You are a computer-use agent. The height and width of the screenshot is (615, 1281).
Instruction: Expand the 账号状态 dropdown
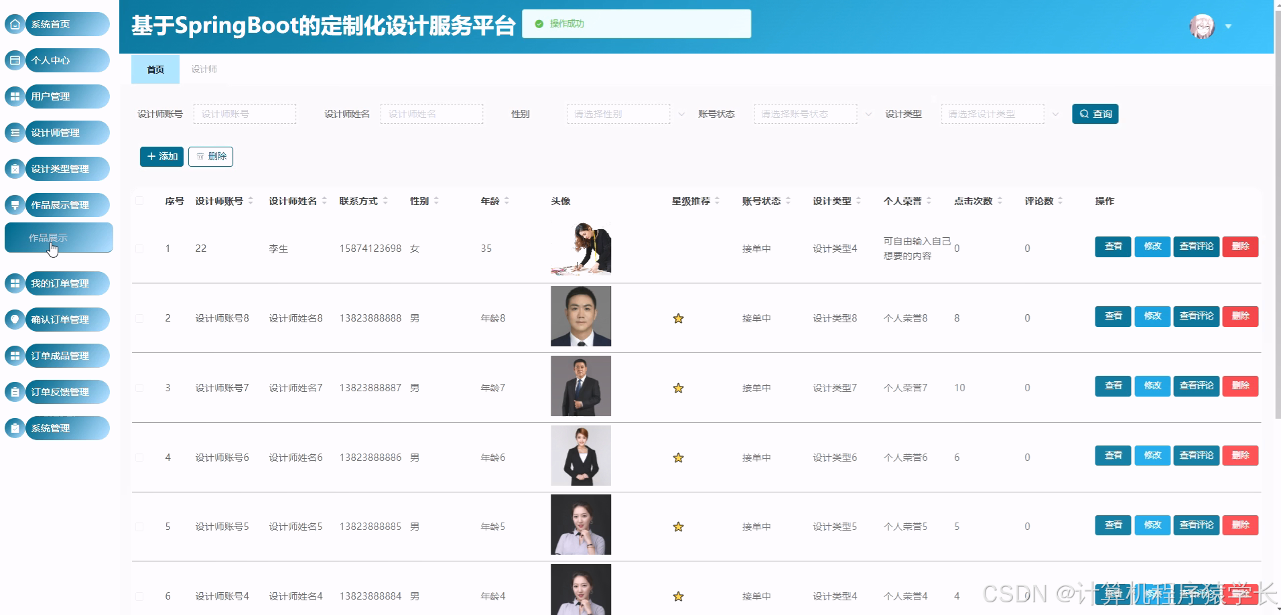point(804,113)
